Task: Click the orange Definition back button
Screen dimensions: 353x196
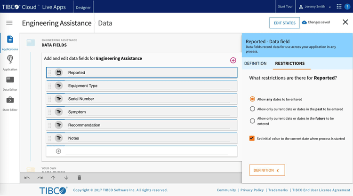Action: 267,170
